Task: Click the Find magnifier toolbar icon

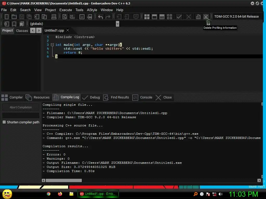Action: (x=65, y=17)
